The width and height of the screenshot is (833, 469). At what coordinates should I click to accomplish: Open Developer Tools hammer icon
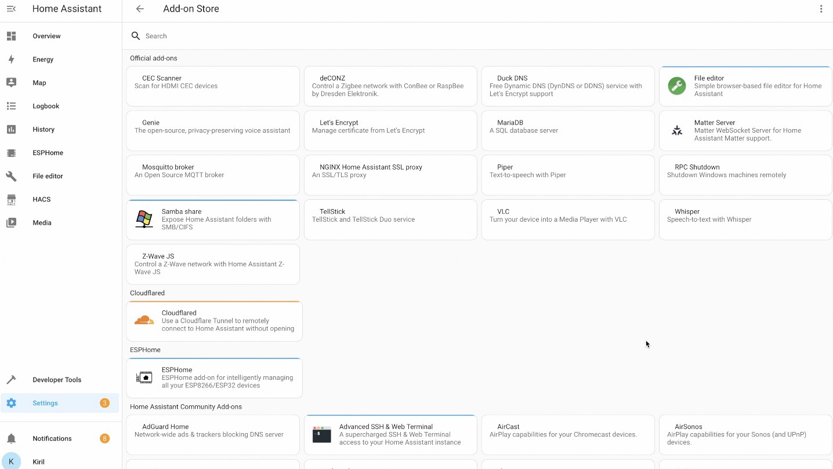(x=11, y=380)
